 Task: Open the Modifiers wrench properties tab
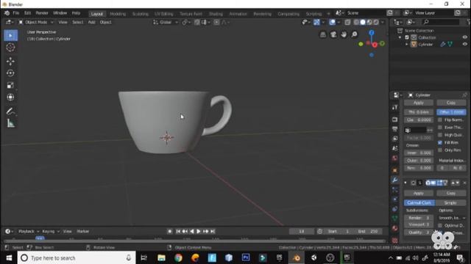pyautogui.click(x=395, y=180)
